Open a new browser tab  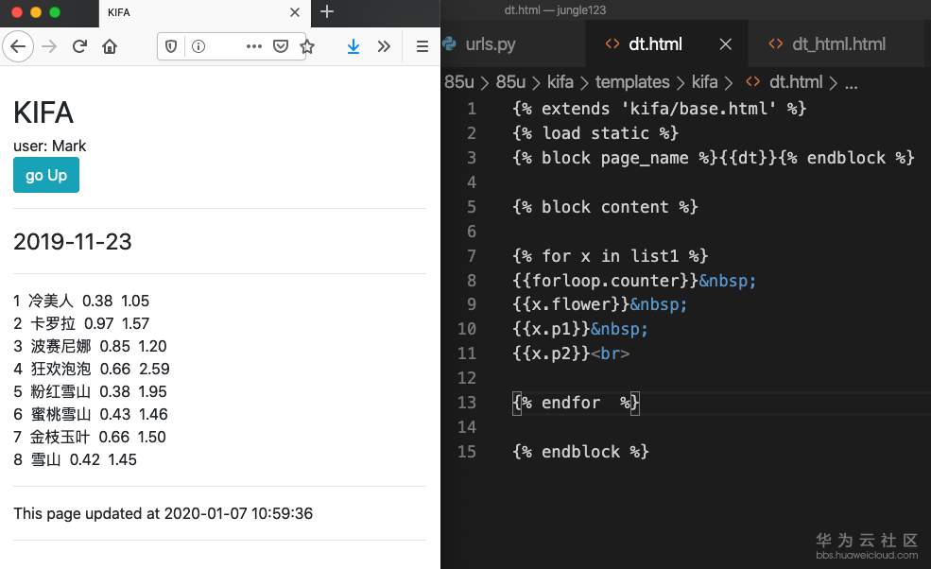coord(327,12)
